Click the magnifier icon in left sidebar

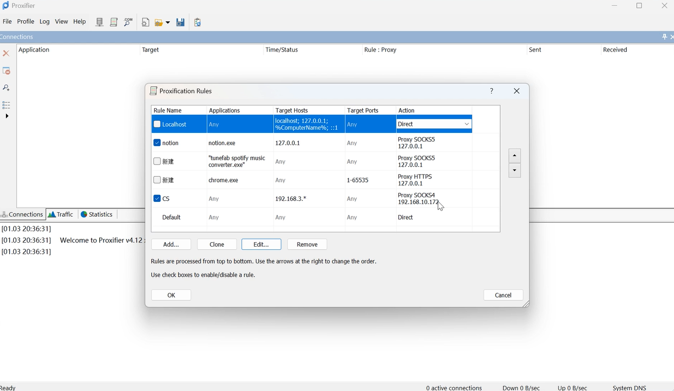[x=7, y=87]
